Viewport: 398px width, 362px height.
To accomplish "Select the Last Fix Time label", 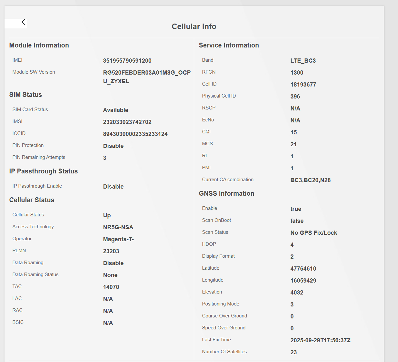I will tap(216, 340).
